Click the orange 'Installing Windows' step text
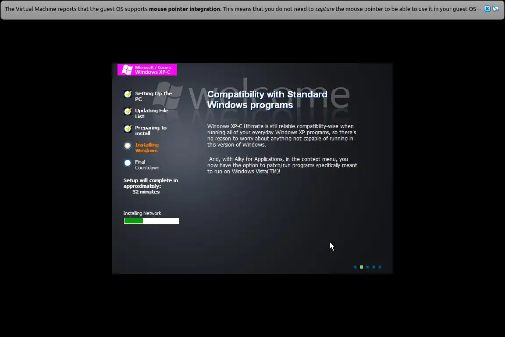The width and height of the screenshot is (505, 337). 147,148
